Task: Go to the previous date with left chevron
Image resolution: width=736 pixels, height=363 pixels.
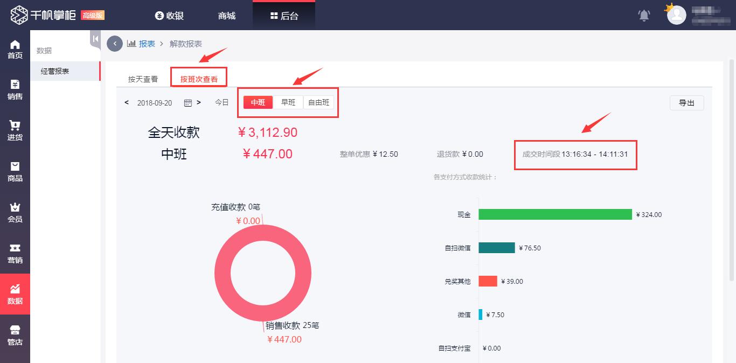Action: click(x=127, y=102)
